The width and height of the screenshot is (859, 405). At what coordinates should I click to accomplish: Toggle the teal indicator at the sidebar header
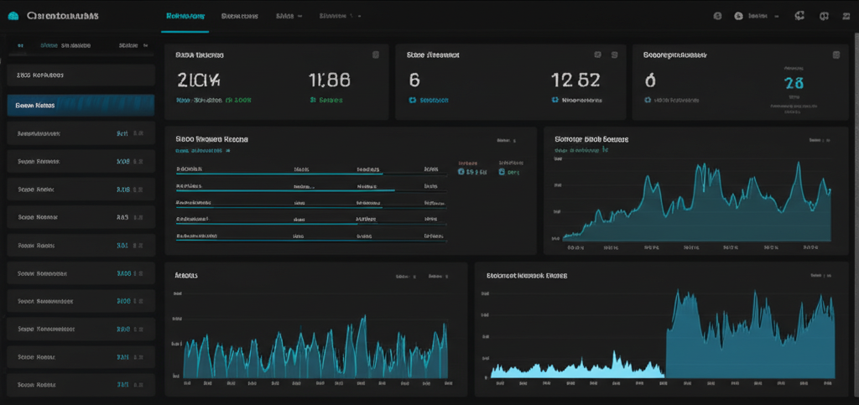pyautogui.click(x=20, y=45)
